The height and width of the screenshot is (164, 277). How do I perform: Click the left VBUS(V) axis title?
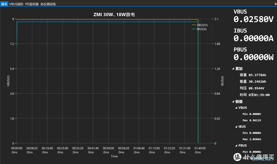tap(8, 81)
